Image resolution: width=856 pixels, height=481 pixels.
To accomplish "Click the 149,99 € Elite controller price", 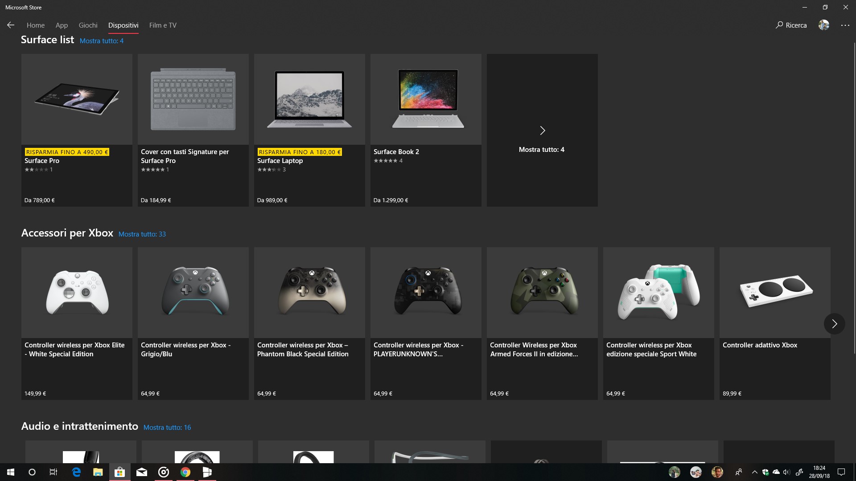I will coord(35,394).
